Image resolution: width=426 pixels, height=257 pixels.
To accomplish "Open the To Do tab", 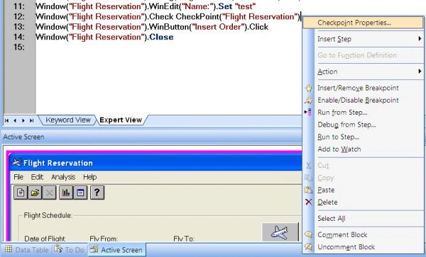I will tap(70, 250).
